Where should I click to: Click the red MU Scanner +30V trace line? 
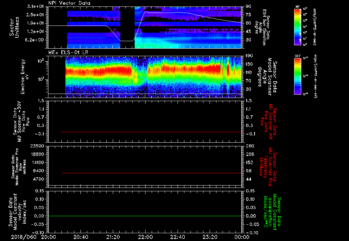coord(151,132)
